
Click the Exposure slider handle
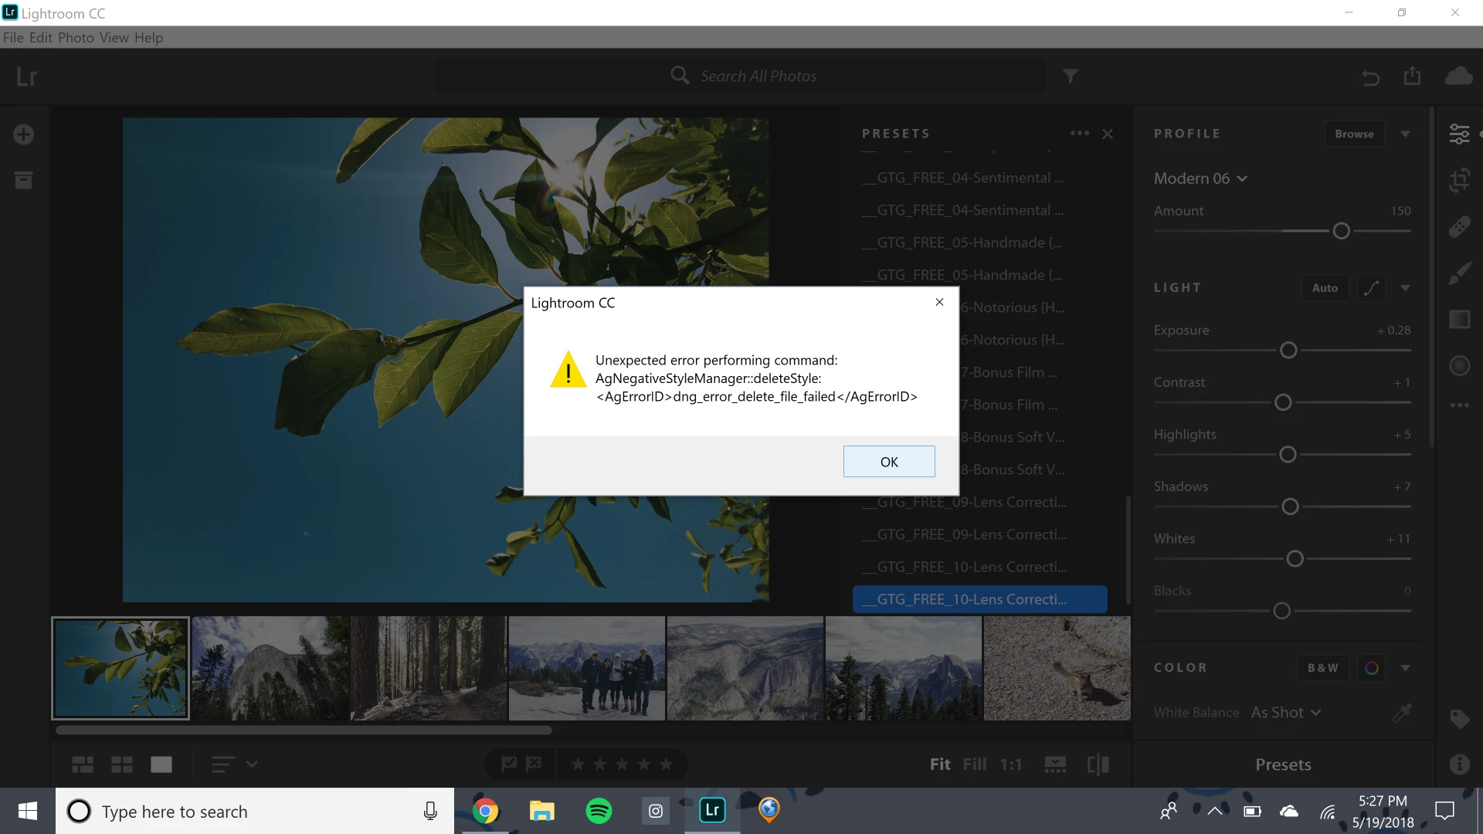[x=1288, y=351]
